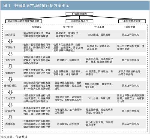Click the '考虑不同情形下的价值分布' cell
This screenshot has height=140, width=150.
coord(37,111)
